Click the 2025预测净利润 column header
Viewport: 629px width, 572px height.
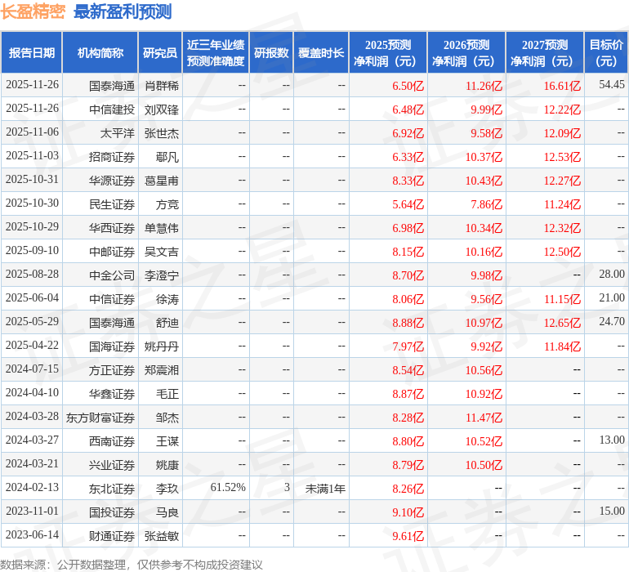click(388, 53)
